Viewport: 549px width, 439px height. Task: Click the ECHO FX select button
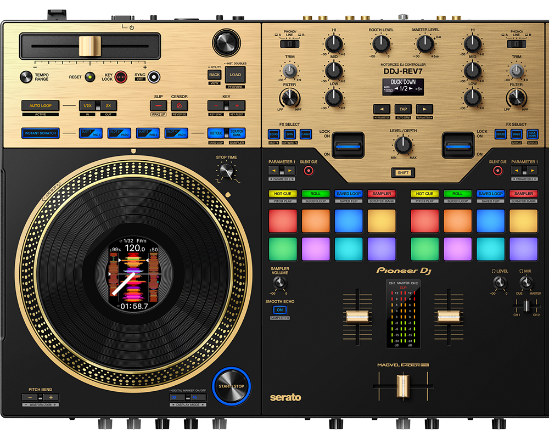(274, 134)
